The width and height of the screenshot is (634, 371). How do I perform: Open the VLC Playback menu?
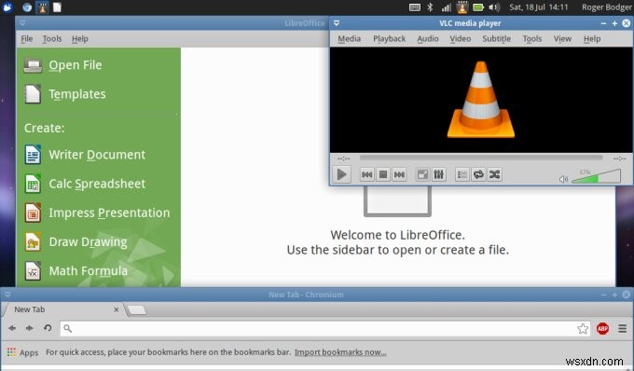[389, 39]
